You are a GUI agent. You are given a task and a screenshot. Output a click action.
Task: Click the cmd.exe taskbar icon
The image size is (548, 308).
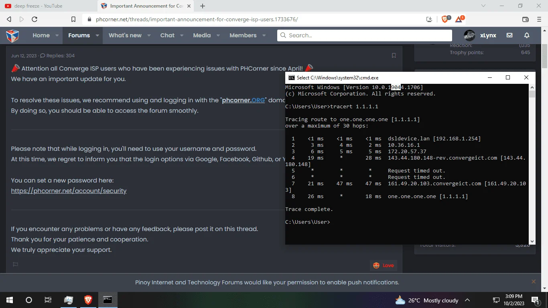click(x=108, y=300)
